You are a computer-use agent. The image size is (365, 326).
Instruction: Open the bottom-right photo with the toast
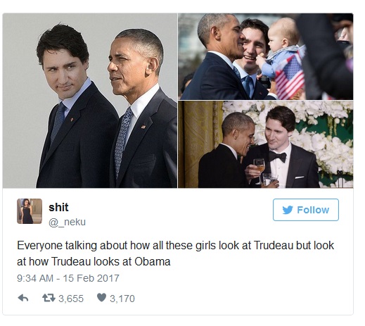266,144
